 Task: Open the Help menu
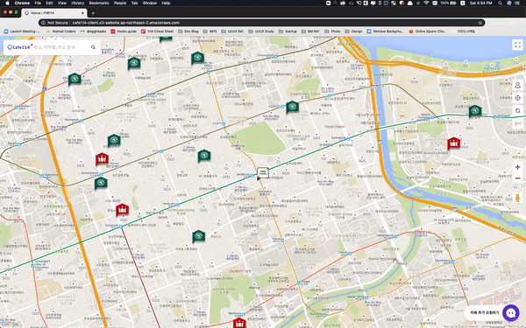click(x=166, y=3)
